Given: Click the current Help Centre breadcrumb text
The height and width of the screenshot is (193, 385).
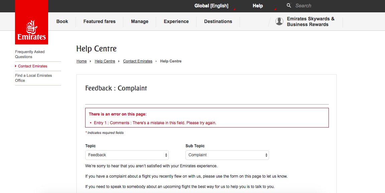Looking at the screenshot, I should pyautogui.click(x=171, y=61).
